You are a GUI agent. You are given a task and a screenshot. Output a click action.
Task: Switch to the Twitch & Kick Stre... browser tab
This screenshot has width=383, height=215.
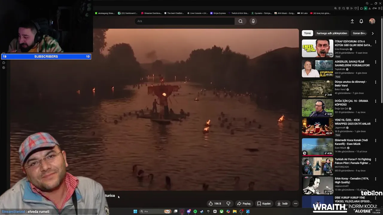[238, 13]
